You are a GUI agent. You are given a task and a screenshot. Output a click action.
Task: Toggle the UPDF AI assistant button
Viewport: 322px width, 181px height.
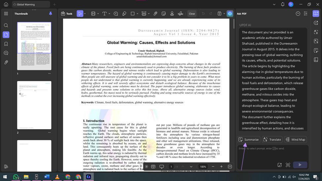[x=230, y=14]
